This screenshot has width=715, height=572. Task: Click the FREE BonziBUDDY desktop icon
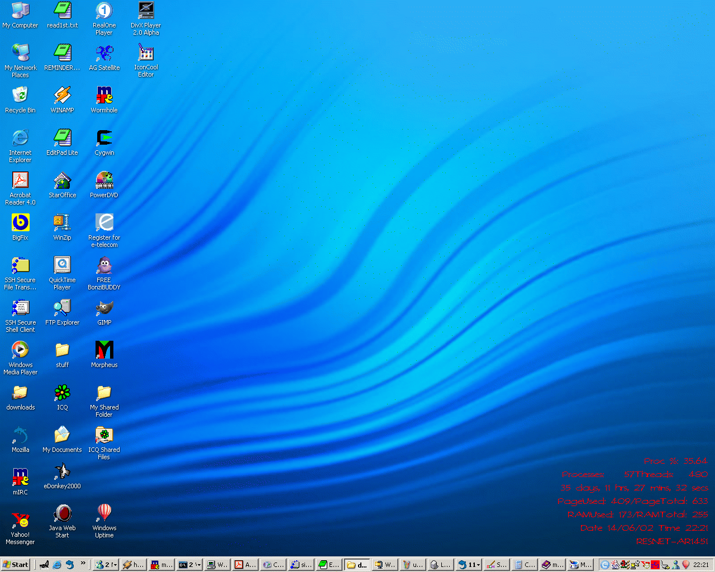[x=104, y=265]
